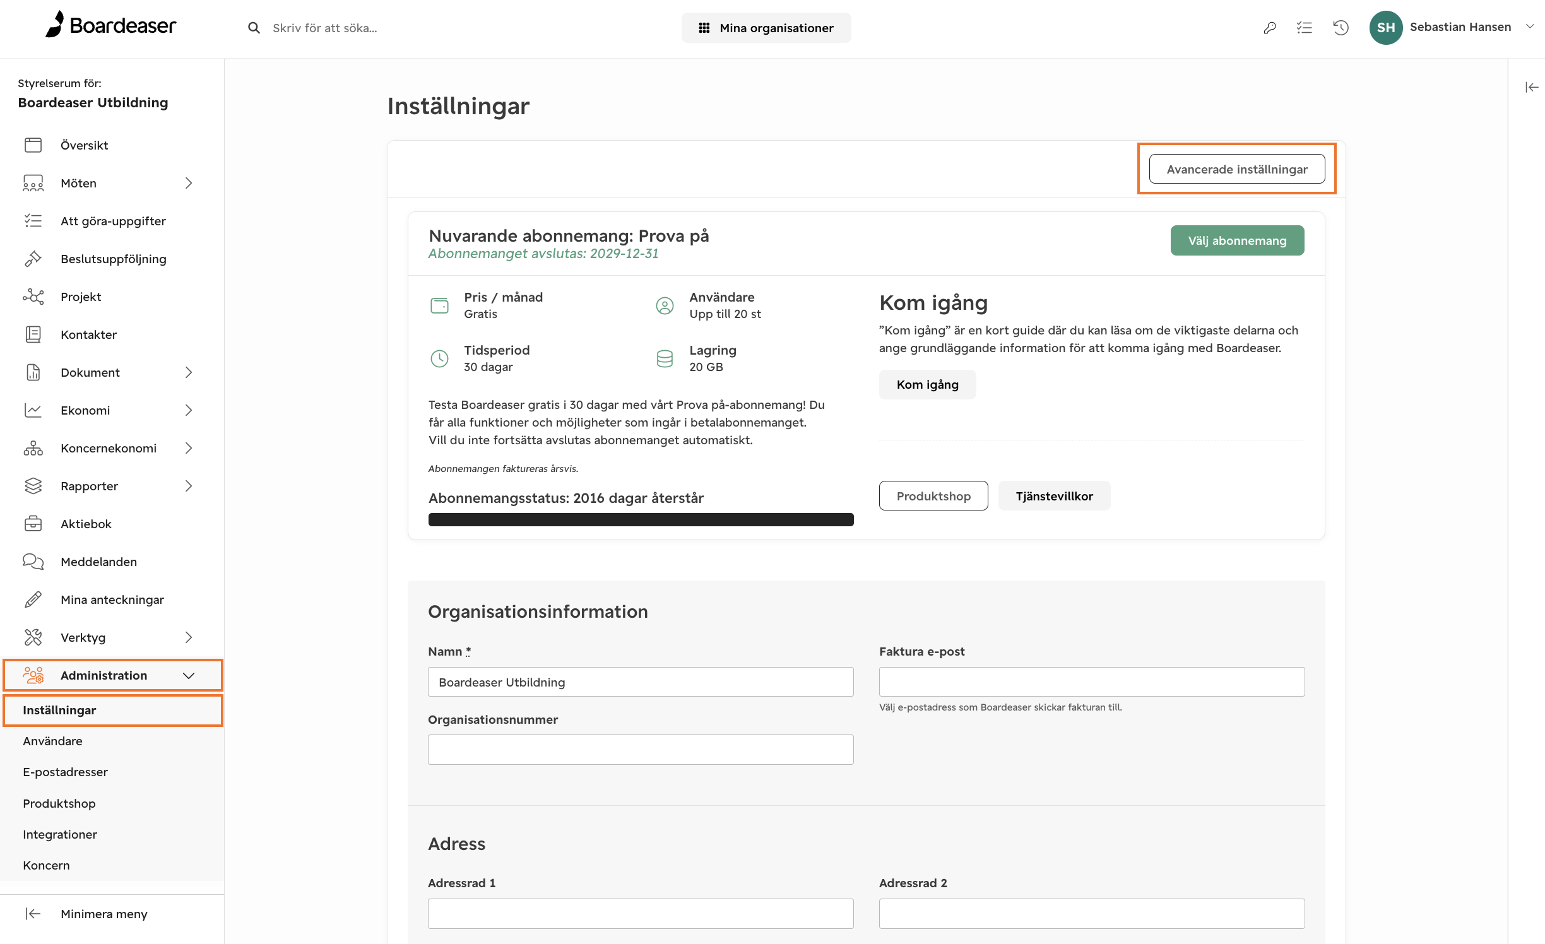Screen dimensions: 1545x944
Task: Open Användare in Administration submenu
Action: pyautogui.click(x=52, y=741)
